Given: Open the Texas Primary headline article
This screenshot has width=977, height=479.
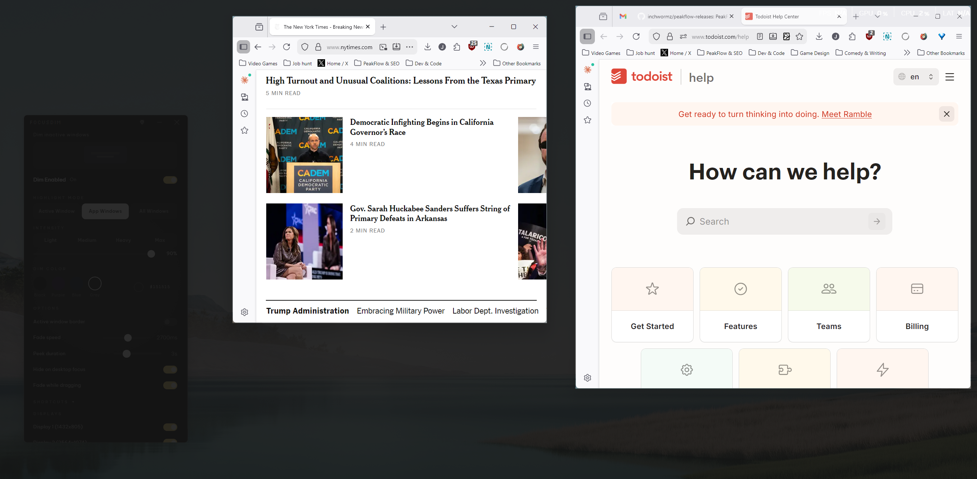Looking at the screenshot, I should 400,81.
